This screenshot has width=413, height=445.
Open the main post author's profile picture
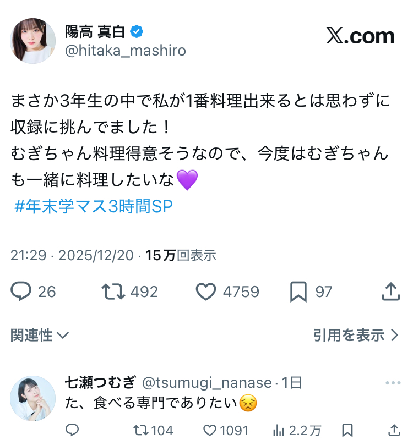pos(33,40)
